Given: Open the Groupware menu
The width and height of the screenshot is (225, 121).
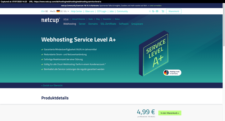Looking at the screenshot, I should click(137, 24).
